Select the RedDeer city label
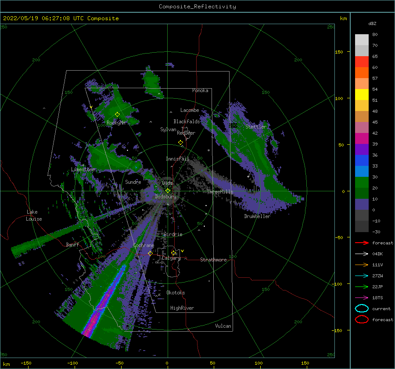This screenshot has width=395, height=369. click(186, 133)
